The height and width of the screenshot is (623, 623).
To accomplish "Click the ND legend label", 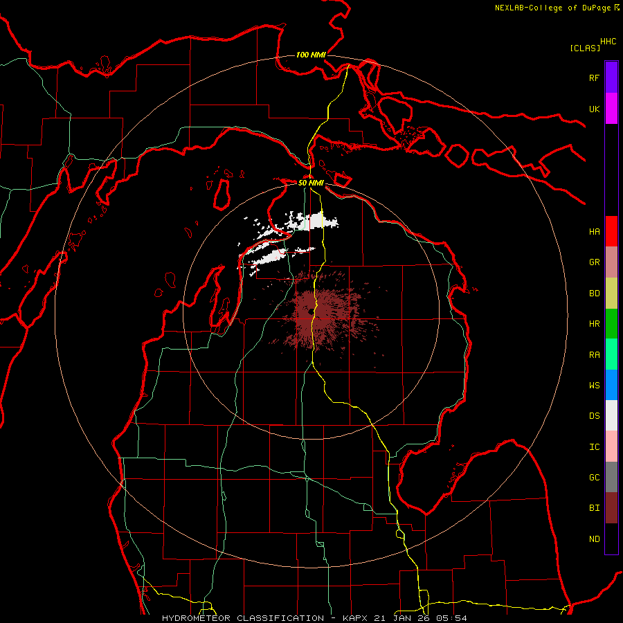I will click(x=594, y=539).
